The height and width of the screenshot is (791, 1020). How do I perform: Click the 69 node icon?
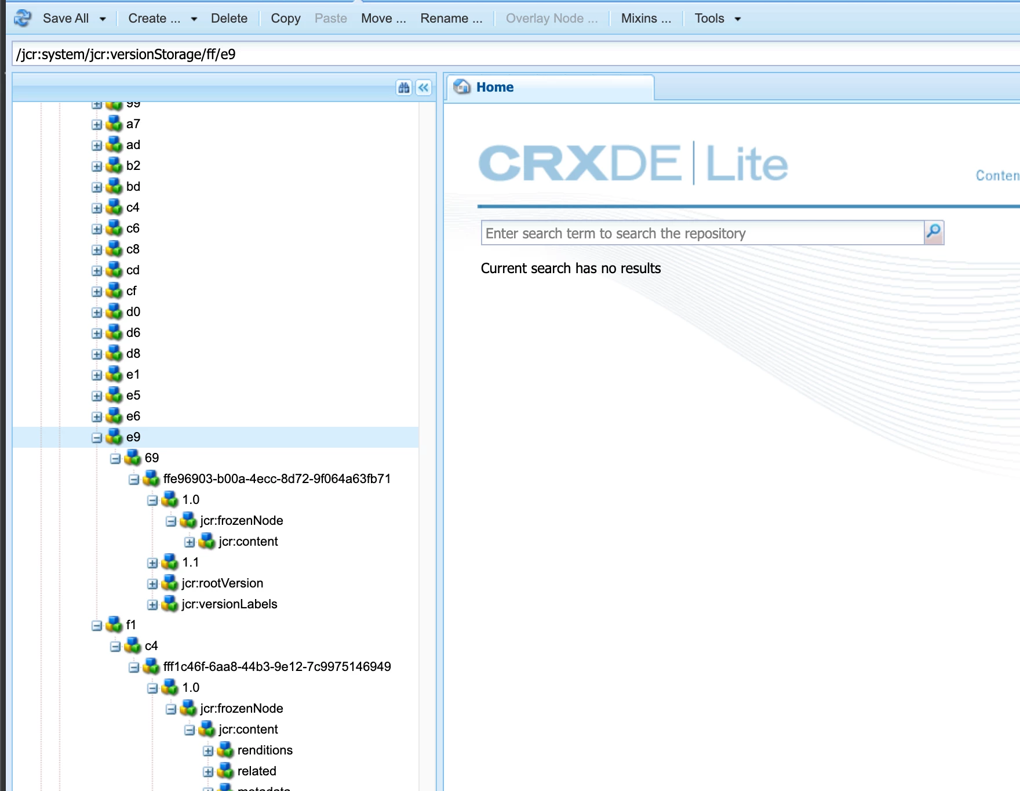(x=133, y=458)
